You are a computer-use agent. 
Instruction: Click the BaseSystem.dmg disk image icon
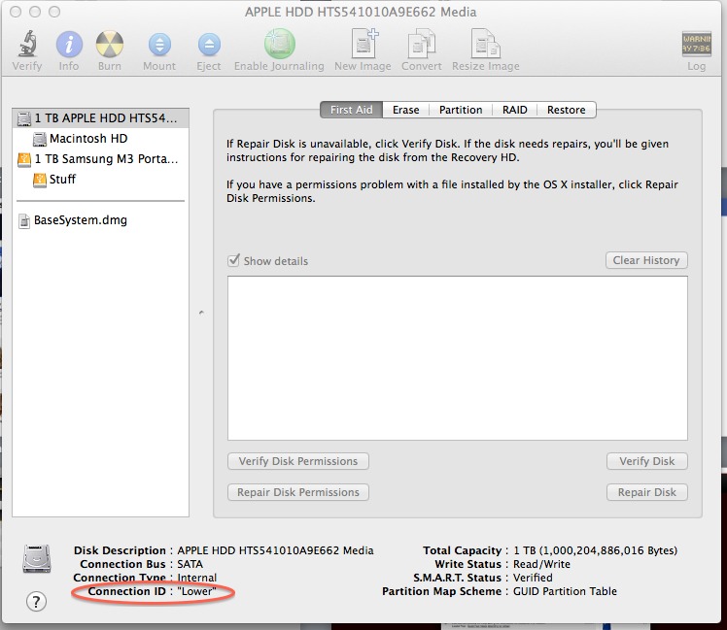pos(24,221)
